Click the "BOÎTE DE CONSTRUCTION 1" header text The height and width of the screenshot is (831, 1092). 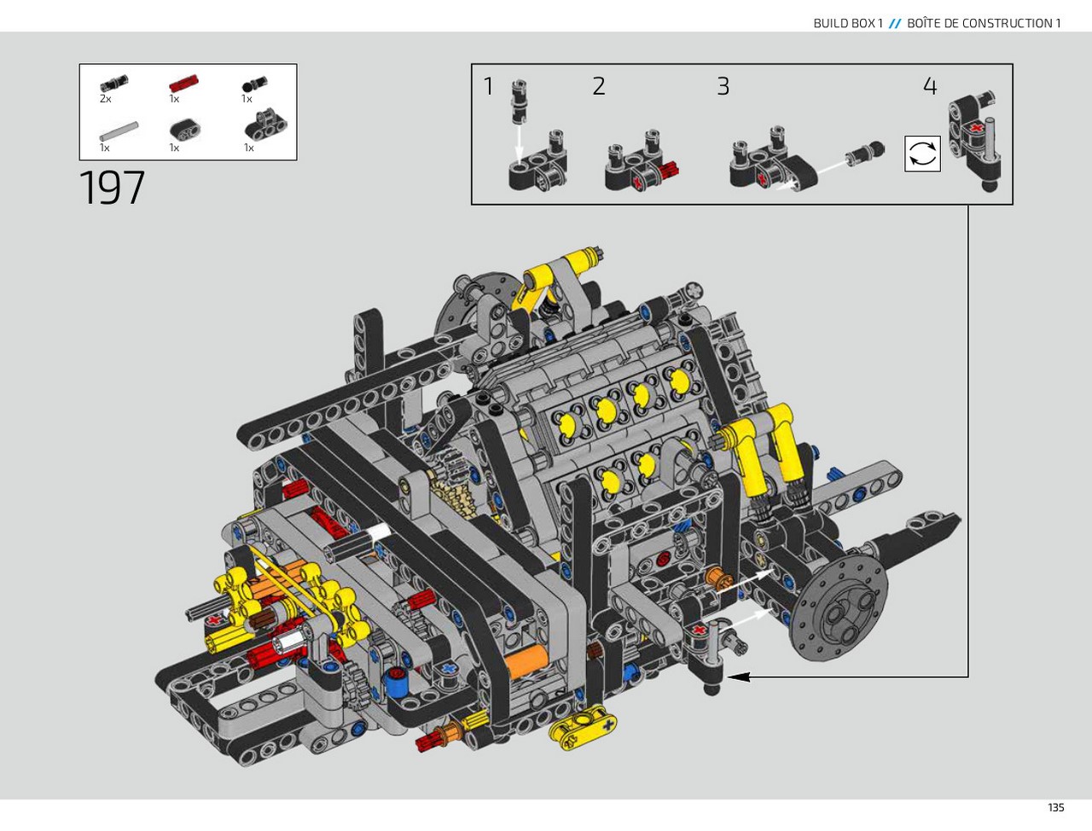(x=984, y=23)
